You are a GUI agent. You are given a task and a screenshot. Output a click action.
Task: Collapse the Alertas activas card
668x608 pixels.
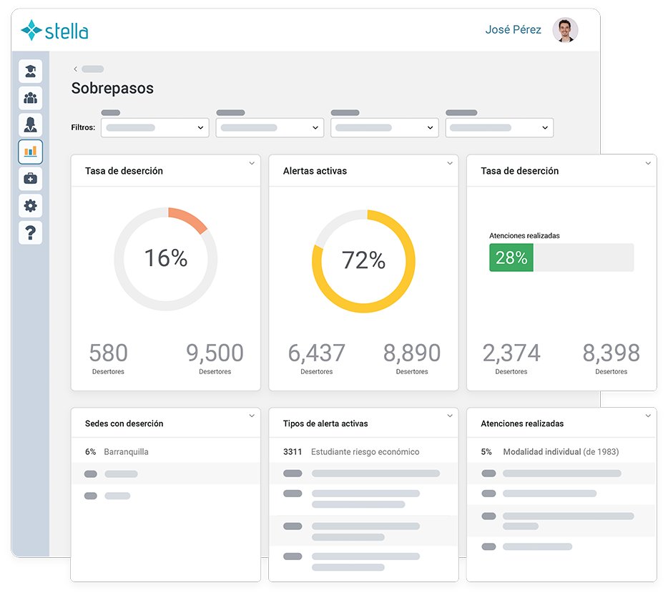point(450,163)
